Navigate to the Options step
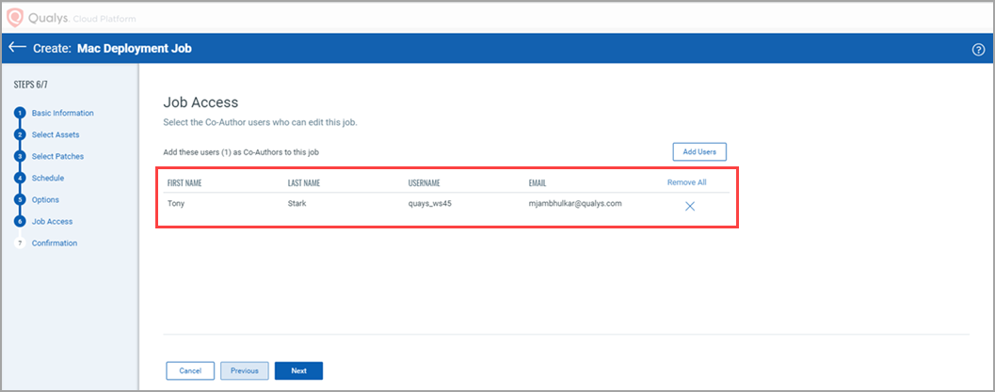 (45, 199)
